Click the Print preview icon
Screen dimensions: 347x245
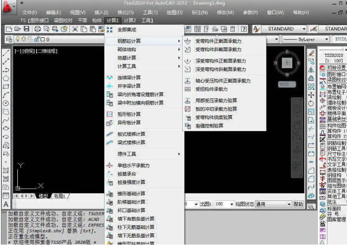click(x=46, y=29)
